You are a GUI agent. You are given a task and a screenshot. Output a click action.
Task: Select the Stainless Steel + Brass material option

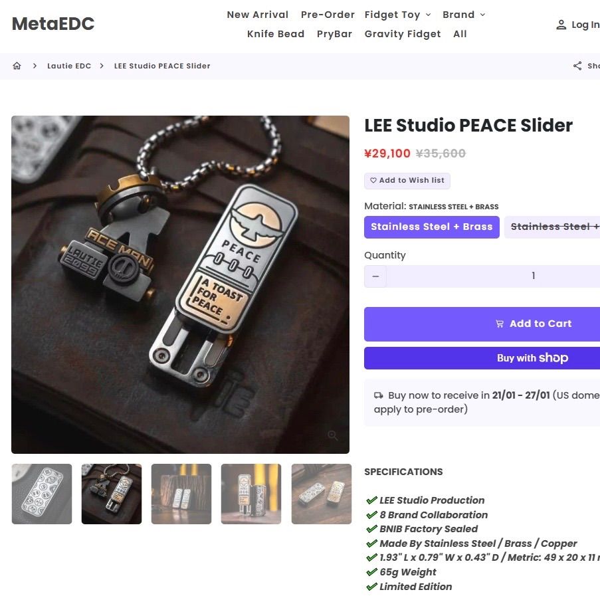point(431,227)
